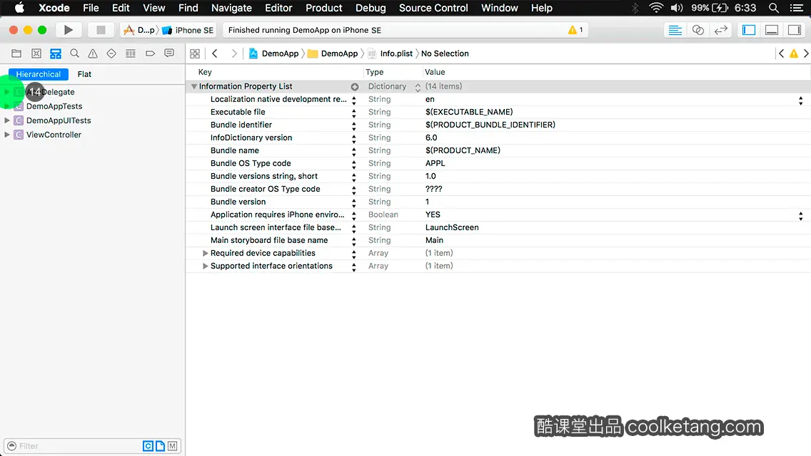
Task: Open the Report navigator icon
Action: tap(169, 53)
